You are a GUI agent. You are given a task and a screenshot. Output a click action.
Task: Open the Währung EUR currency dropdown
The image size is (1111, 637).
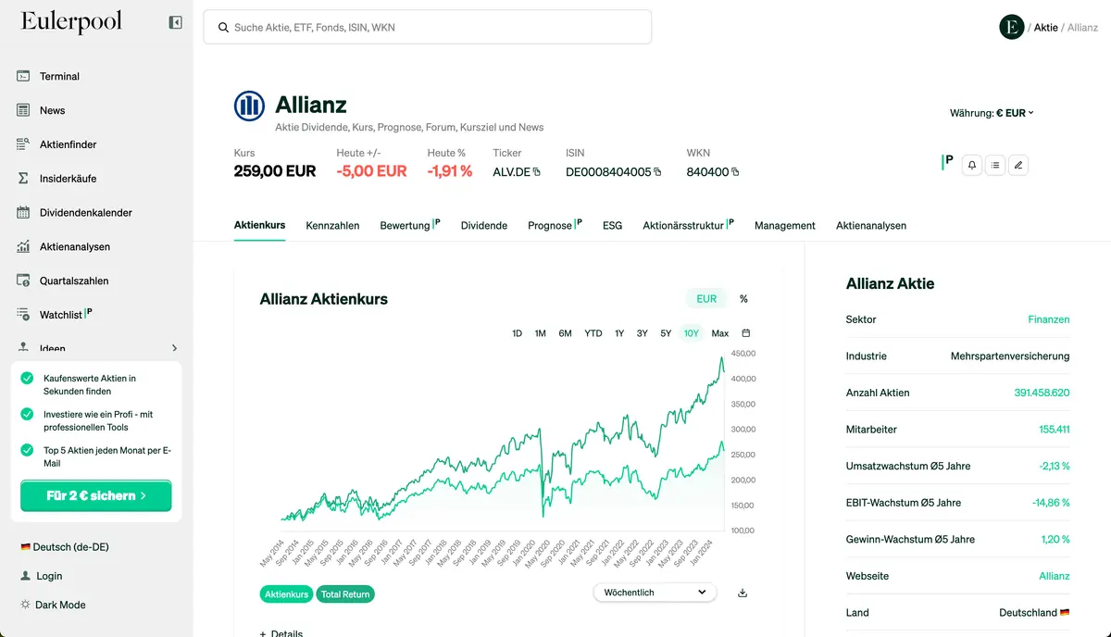[x=992, y=112]
